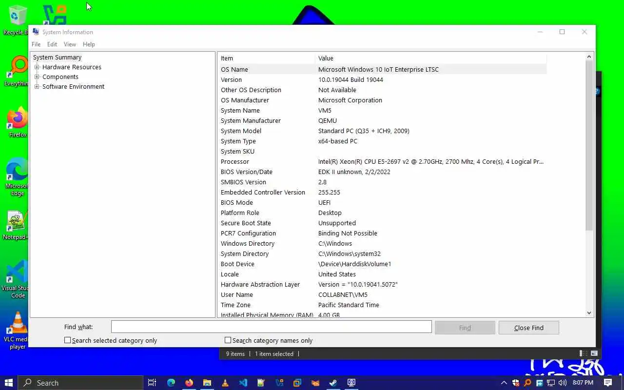Open the View menu
Screen dimensions: 624x390
(x=70, y=44)
